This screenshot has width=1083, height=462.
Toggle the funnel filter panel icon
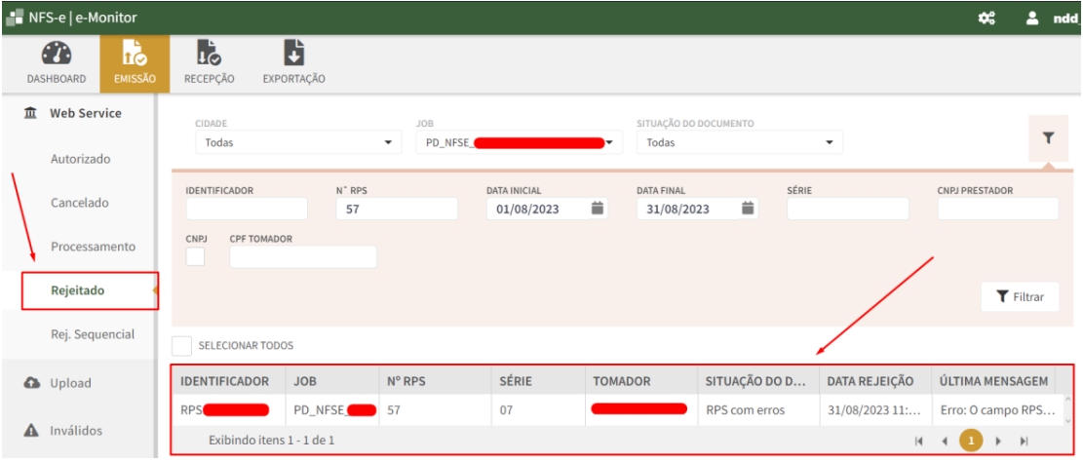point(1048,139)
